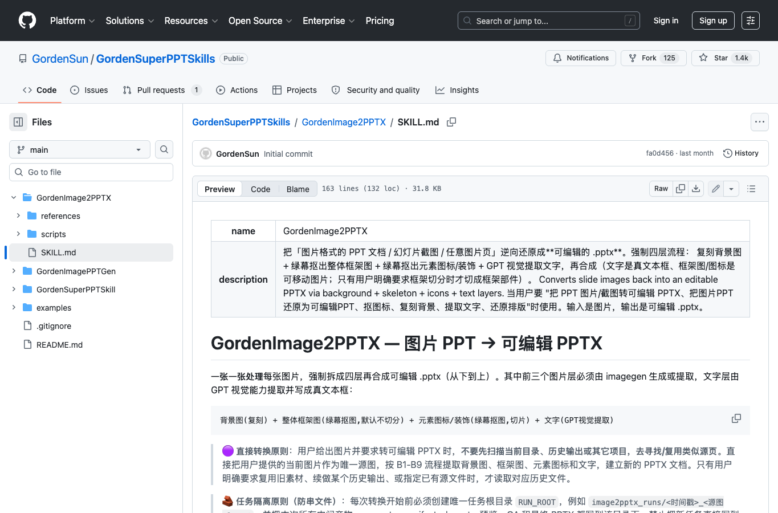Click the bell icon on Notifications

tap(557, 58)
